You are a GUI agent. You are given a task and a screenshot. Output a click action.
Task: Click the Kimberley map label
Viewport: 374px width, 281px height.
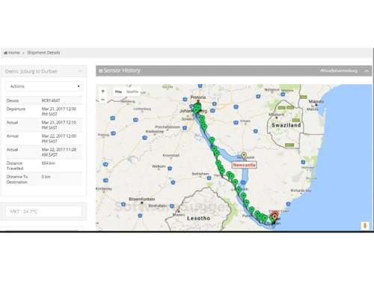tap(104, 189)
